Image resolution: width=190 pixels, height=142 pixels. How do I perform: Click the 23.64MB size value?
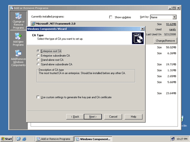[171, 93]
